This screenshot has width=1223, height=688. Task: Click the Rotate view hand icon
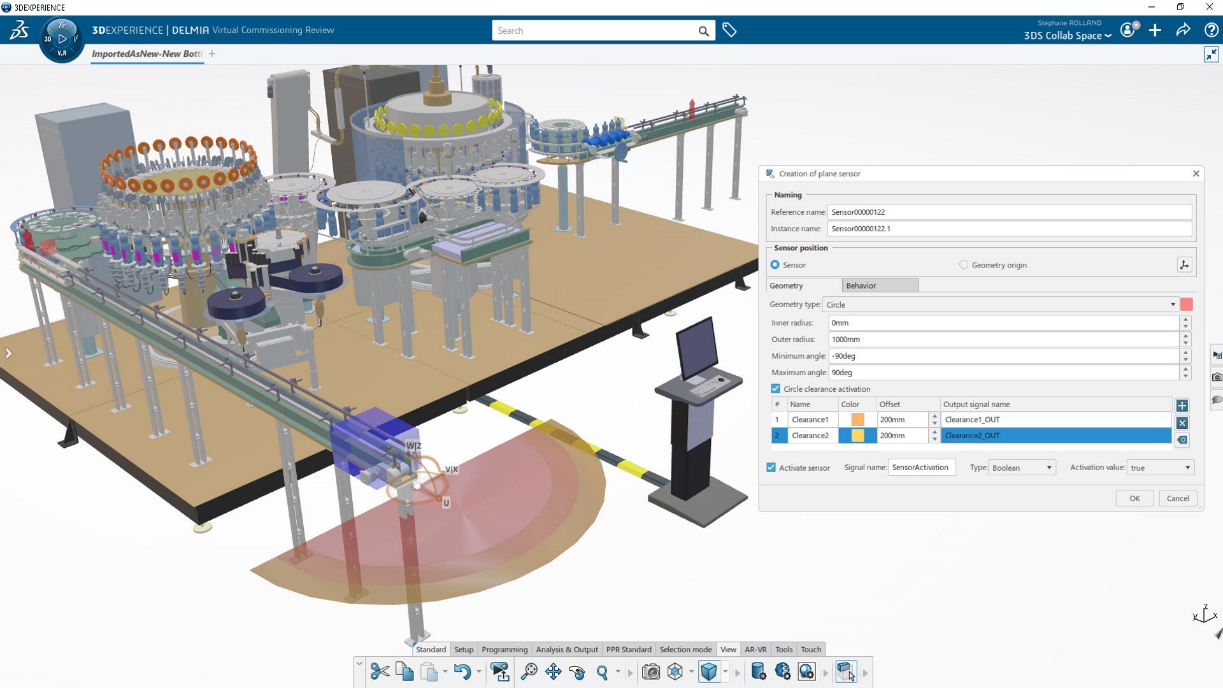(x=577, y=671)
